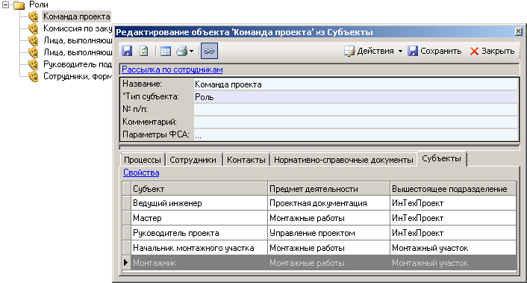Click the Управление проектом cell
The height and width of the screenshot is (283, 527).
click(x=328, y=233)
